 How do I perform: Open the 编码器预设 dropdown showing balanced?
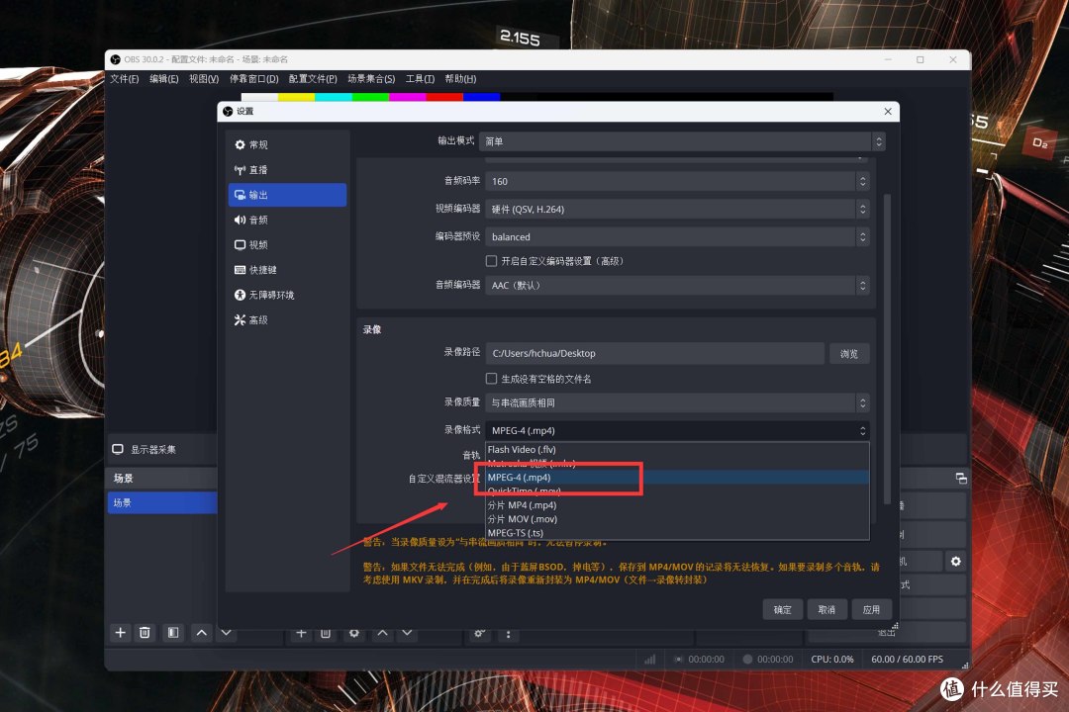(677, 236)
